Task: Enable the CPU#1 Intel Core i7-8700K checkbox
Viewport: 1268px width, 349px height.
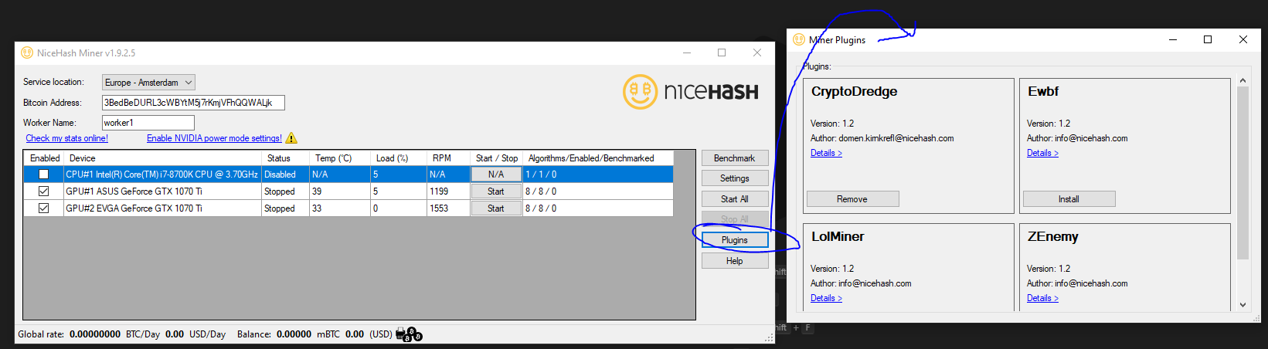Action: 44,174
